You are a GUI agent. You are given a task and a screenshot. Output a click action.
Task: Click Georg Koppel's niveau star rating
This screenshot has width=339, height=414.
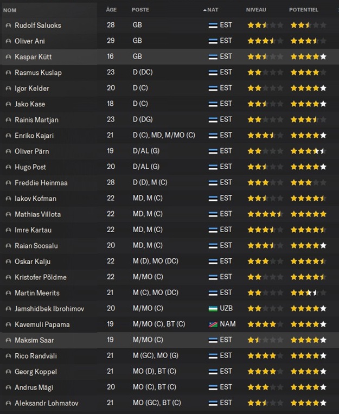pos(265,372)
